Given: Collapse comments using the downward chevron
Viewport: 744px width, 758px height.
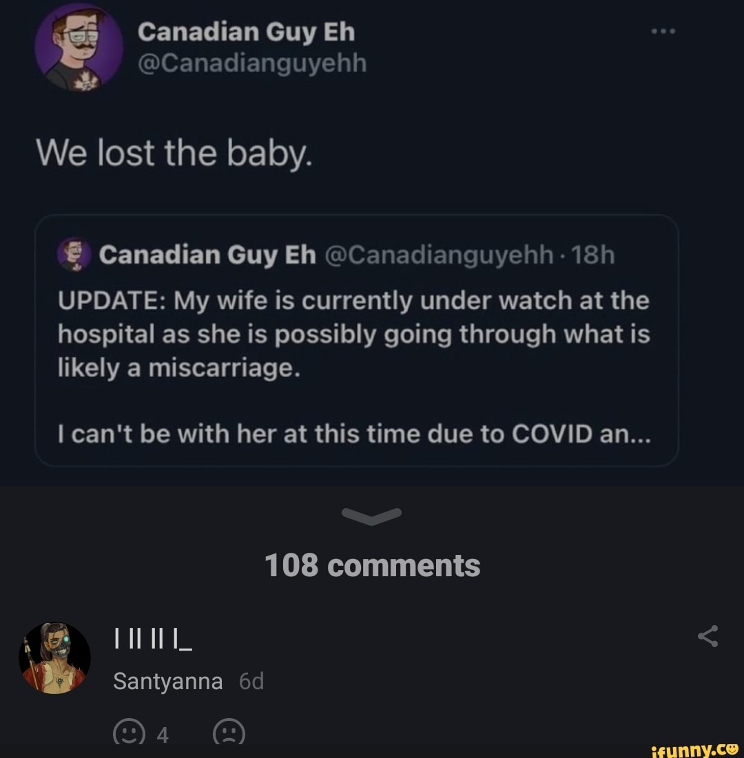Looking at the screenshot, I should (372, 516).
